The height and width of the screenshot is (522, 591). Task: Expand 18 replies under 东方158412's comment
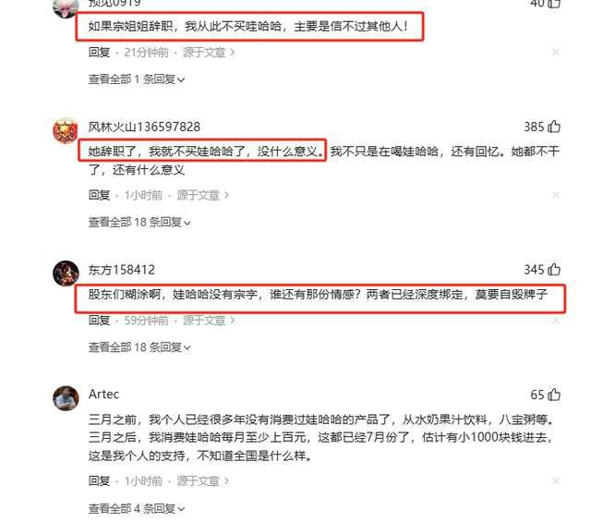139,347
